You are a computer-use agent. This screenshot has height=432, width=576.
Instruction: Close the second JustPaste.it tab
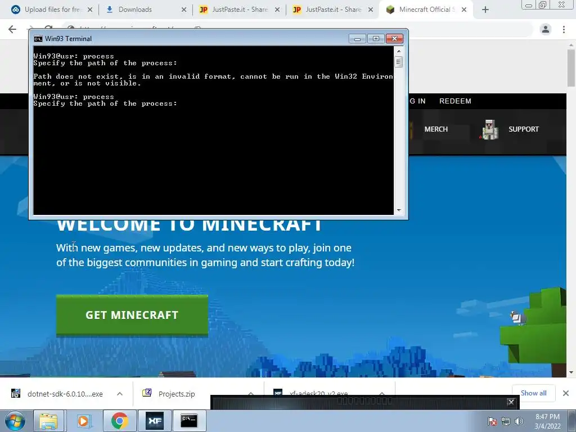371,10
